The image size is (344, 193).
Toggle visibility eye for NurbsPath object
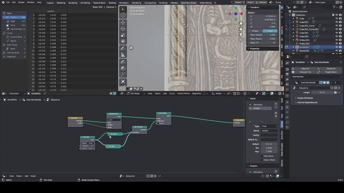pos(336,47)
